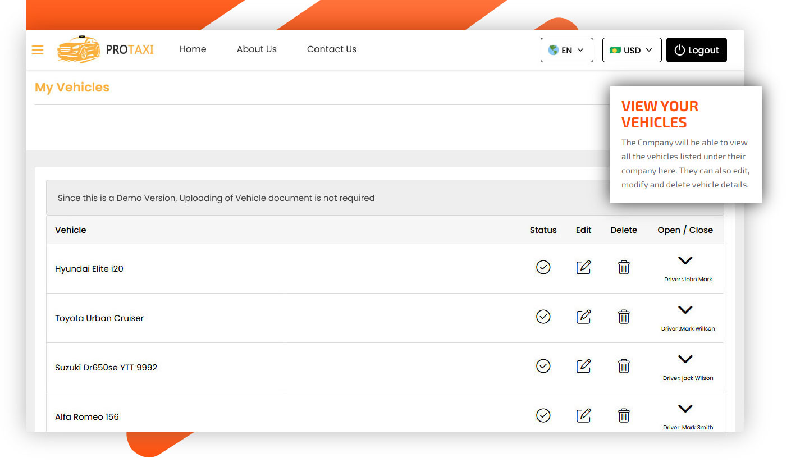Toggle status for Suzuki Dr650se YTT 9992
Viewport: 791px width, 476px height.
tap(543, 366)
